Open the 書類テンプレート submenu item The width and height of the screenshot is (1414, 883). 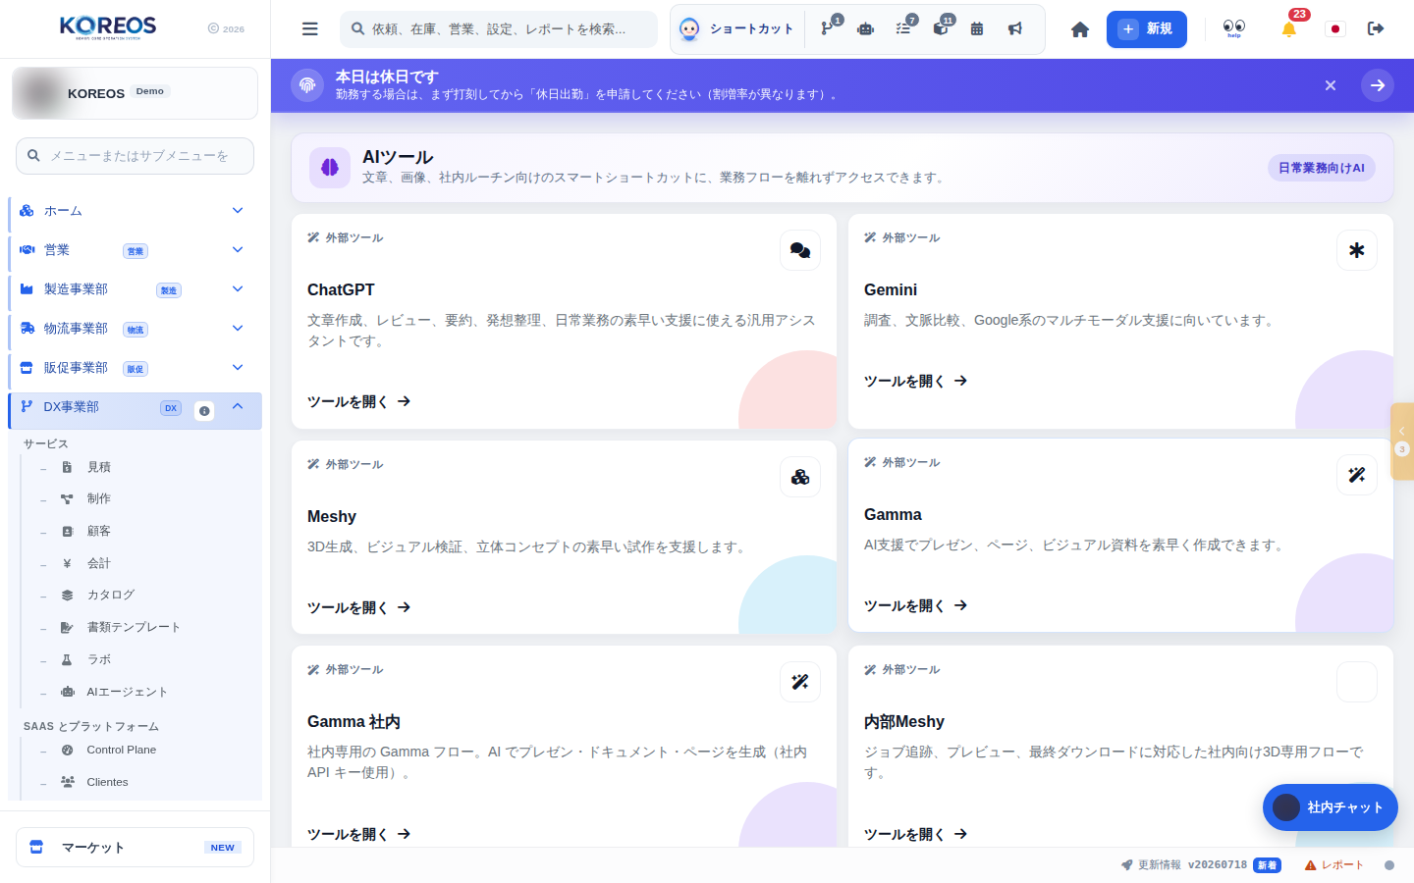134,627
